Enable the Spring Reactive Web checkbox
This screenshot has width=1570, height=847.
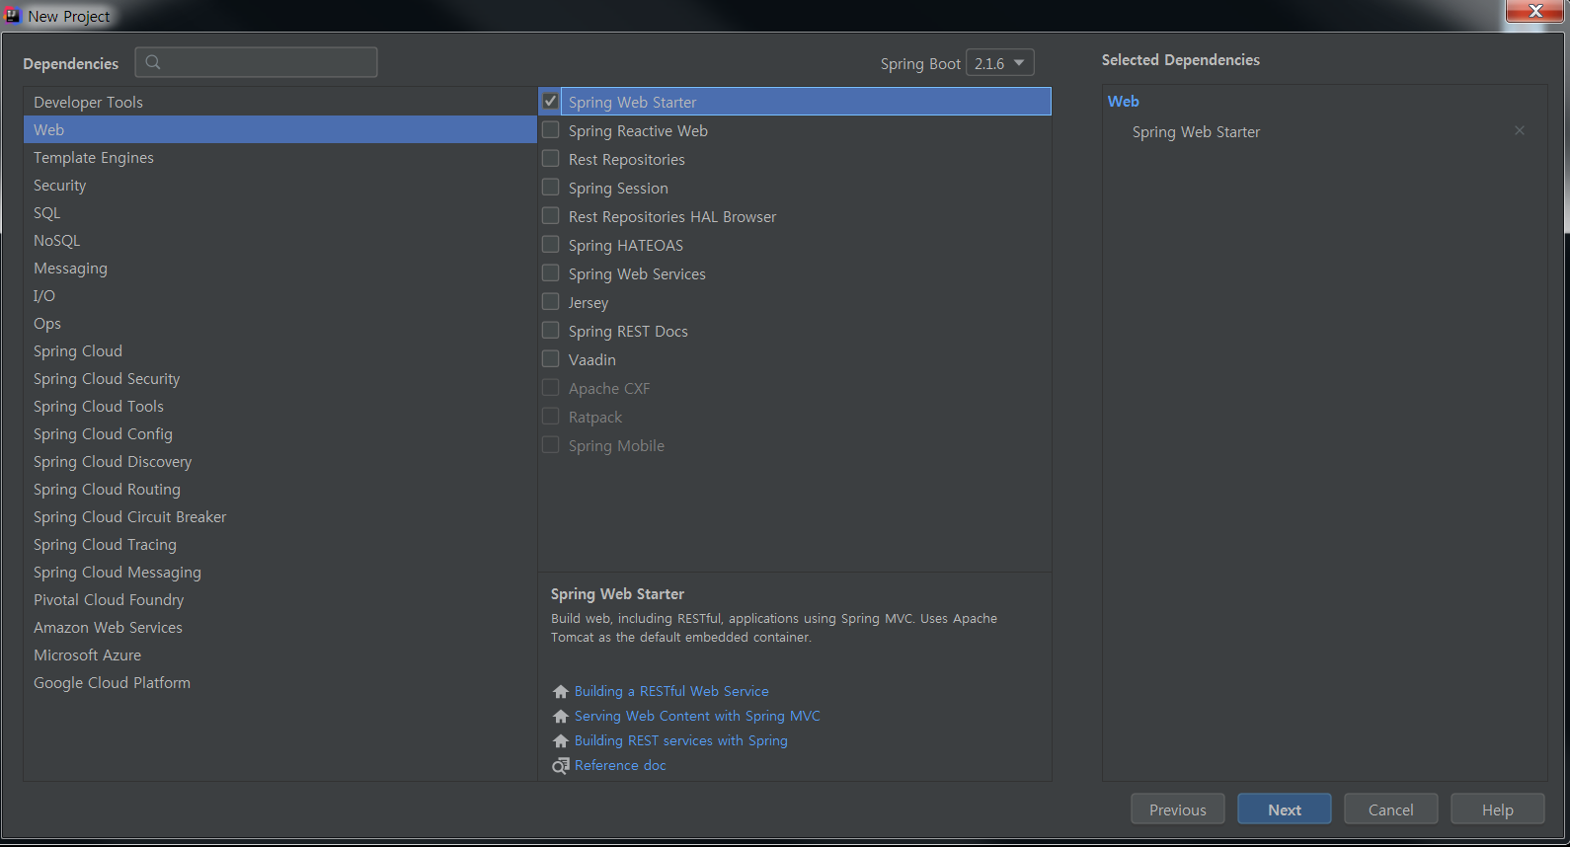tap(551, 129)
